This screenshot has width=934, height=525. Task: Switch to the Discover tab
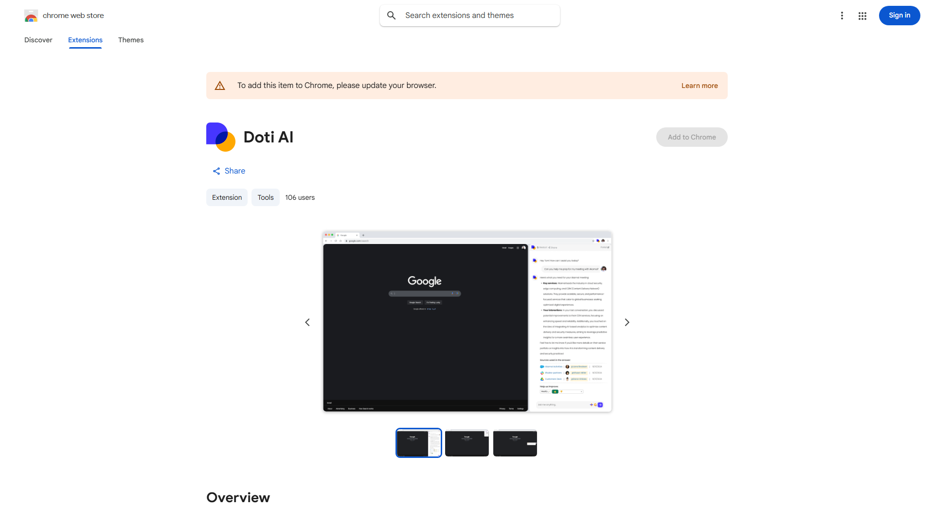coord(38,40)
